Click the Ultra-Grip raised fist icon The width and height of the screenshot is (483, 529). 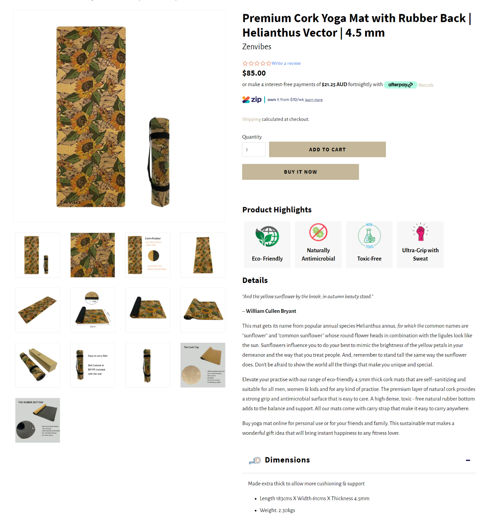click(420, 232)
